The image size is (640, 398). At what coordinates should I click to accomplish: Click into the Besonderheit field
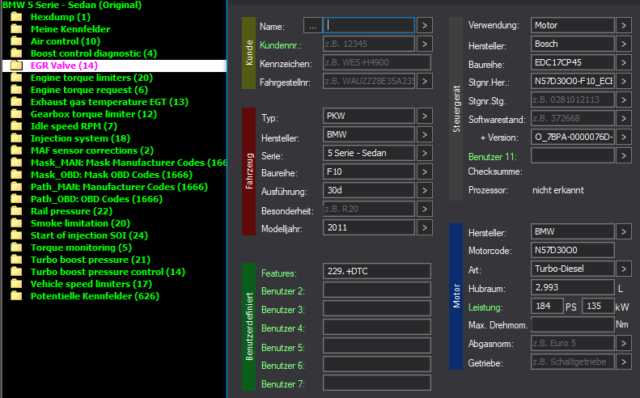point(369,209)
